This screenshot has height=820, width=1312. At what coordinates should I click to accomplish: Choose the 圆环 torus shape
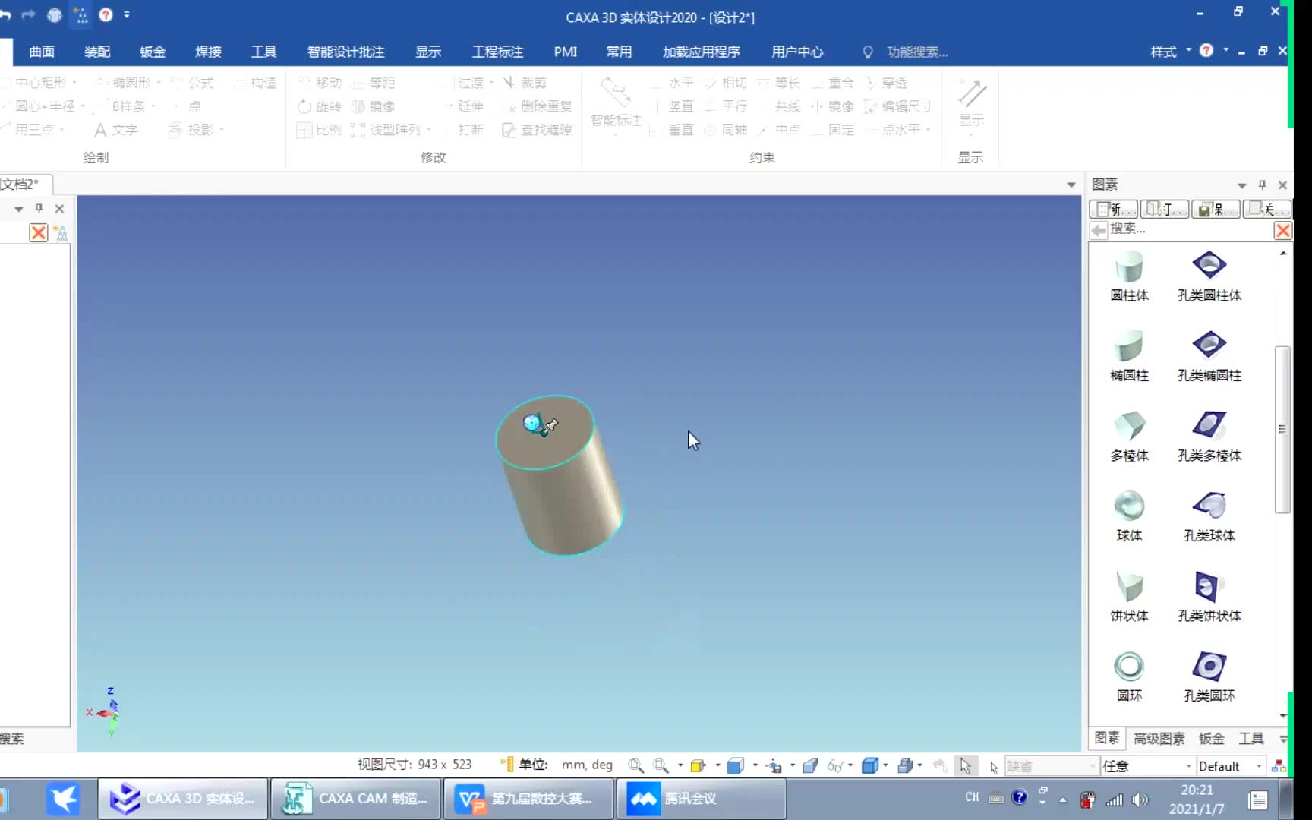pos(1129,677)
